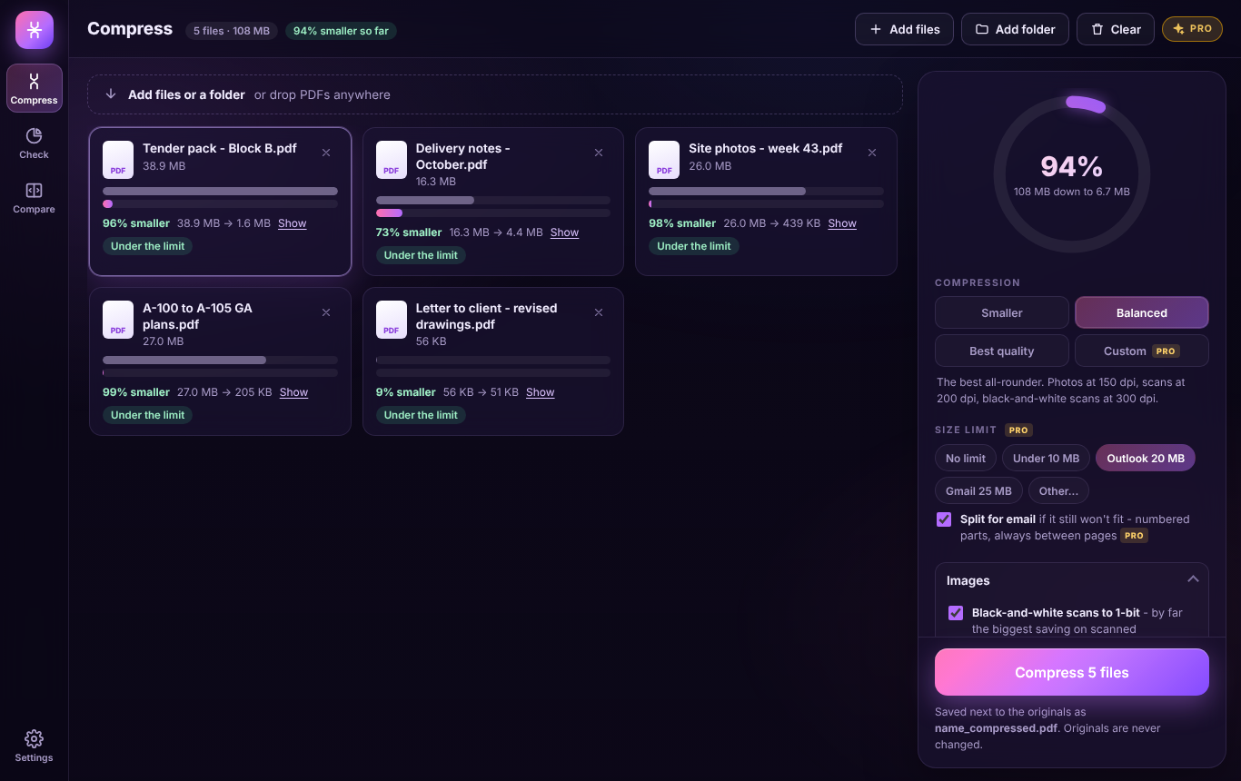Remove Letter to client - revised drawings.pdf
1241x781 pixels.
pyautogui.click(x=599, y=312)
